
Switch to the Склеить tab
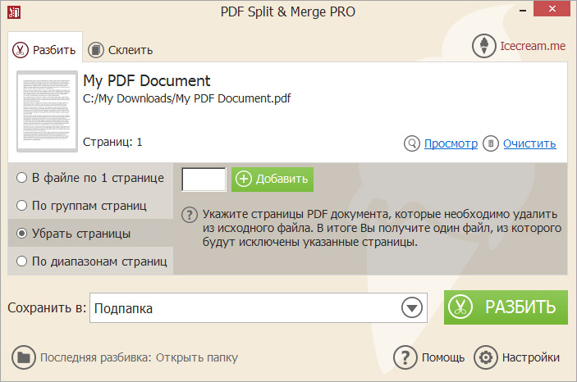(x=121, y=50)
